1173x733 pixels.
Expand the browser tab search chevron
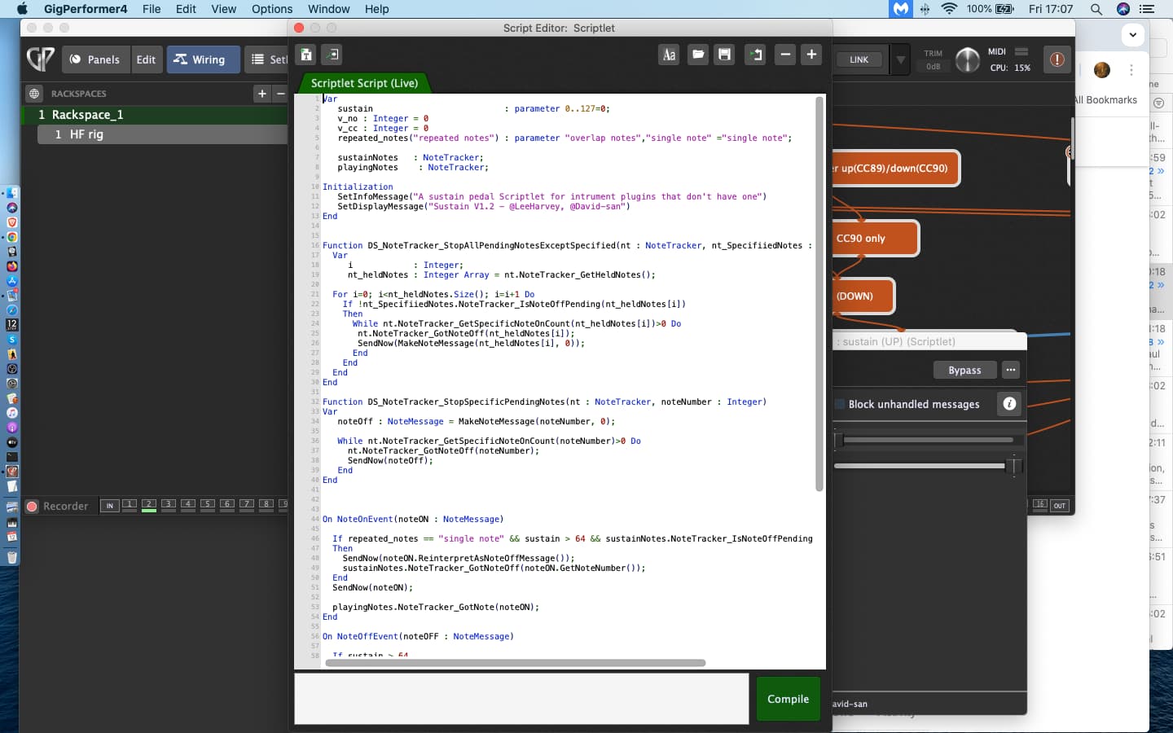[1133, 35]
